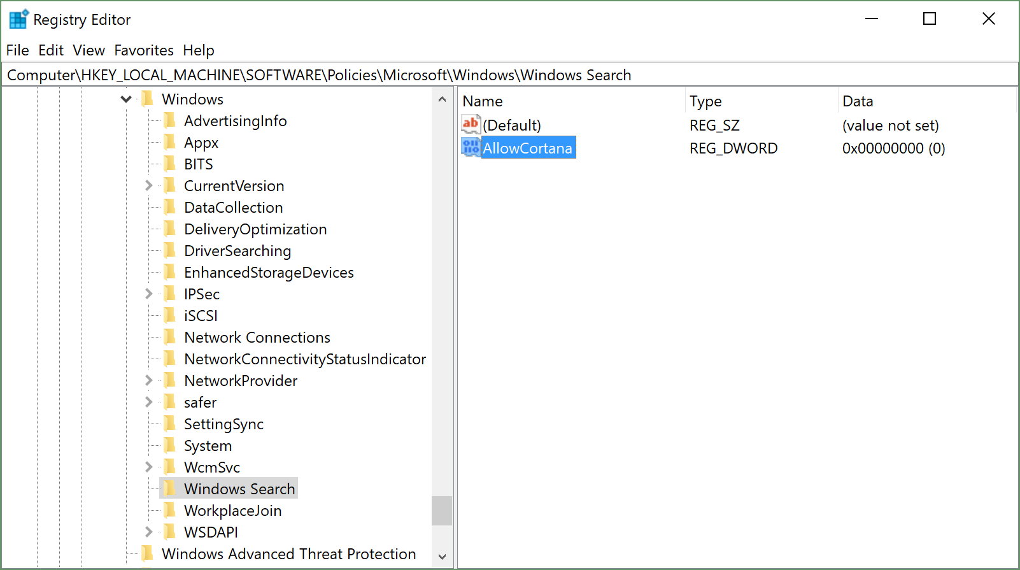Viewport: 1020px width, 570px height.
Task: Click the IPSec folder icon
Action: point(169,294)
